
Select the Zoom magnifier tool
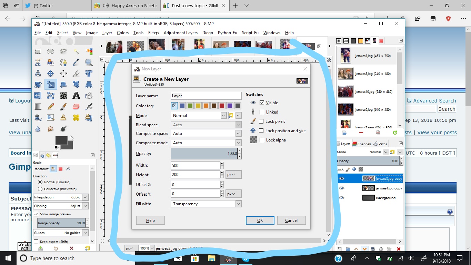click(89, 62)
